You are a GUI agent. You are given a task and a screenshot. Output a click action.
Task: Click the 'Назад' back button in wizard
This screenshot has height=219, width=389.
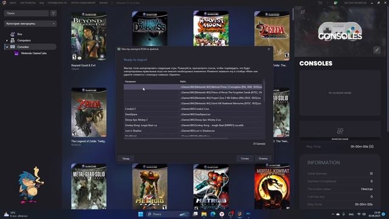126,158
